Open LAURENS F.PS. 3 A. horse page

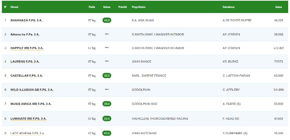(25, 61)
